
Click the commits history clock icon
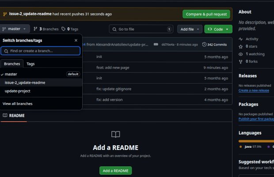[204, 45]
